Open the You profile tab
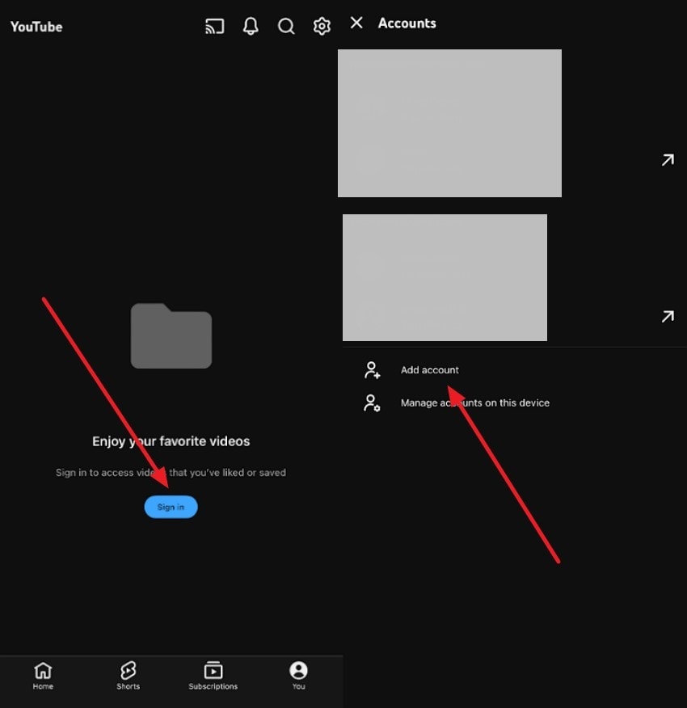The width and height of the screenshot is (687, 708). click(x=298, y=676)
